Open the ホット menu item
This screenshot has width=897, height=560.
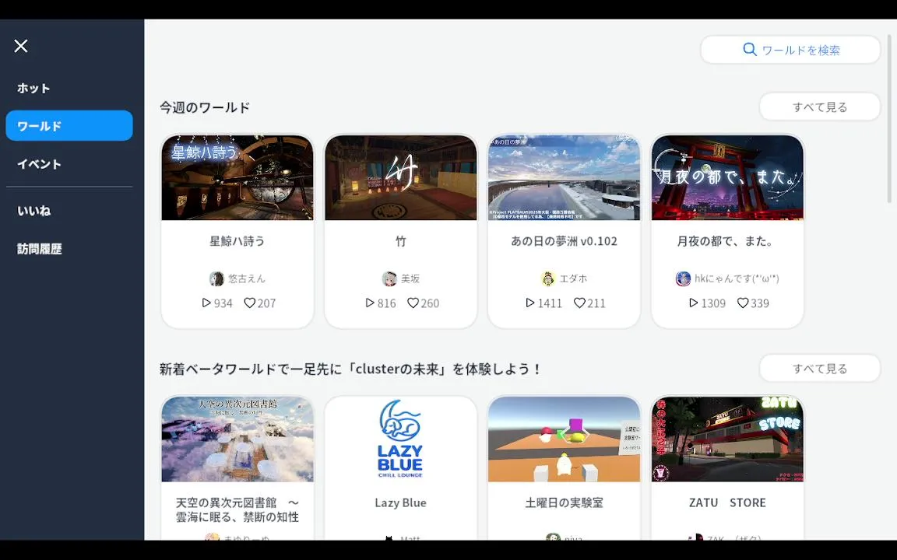33,88
